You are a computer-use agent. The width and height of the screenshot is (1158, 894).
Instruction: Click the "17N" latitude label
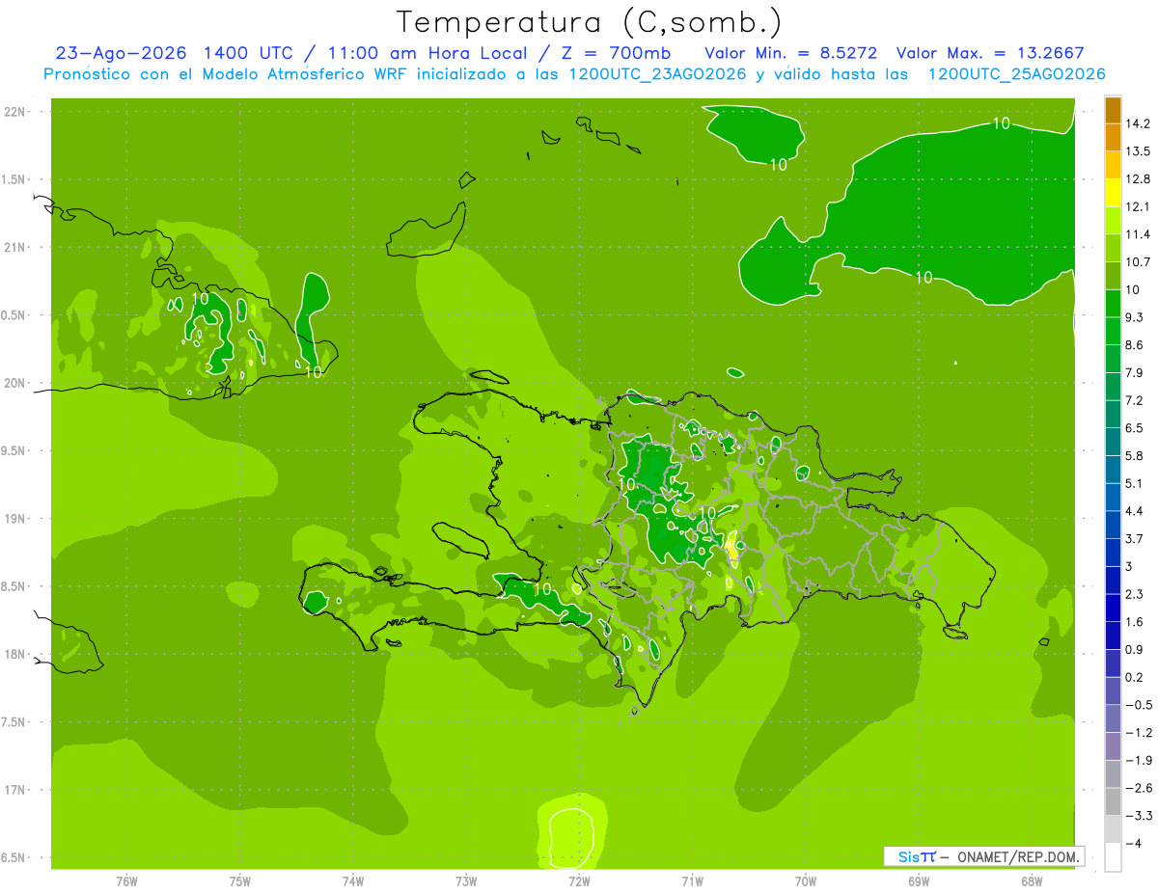14,790
